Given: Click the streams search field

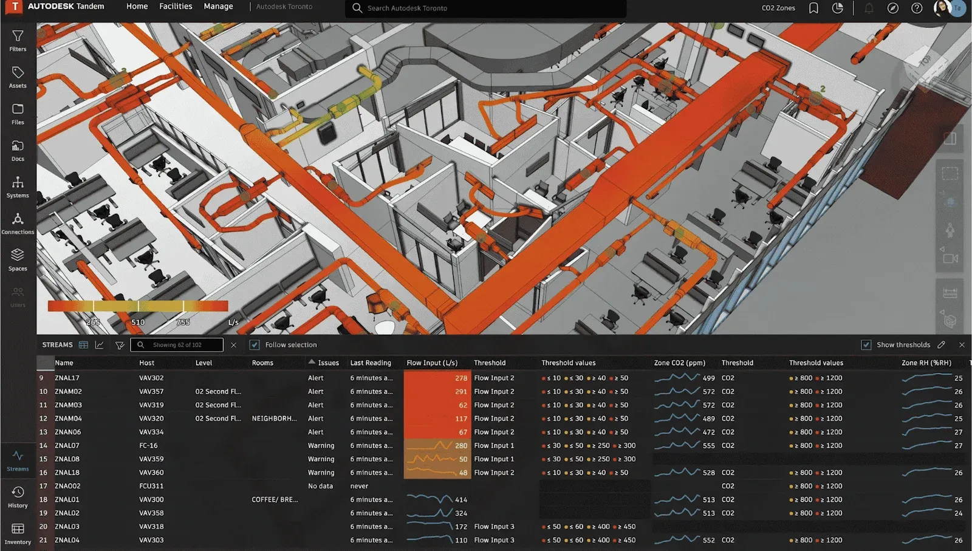Looking at the screenshot, I should (x=177, y=345).
